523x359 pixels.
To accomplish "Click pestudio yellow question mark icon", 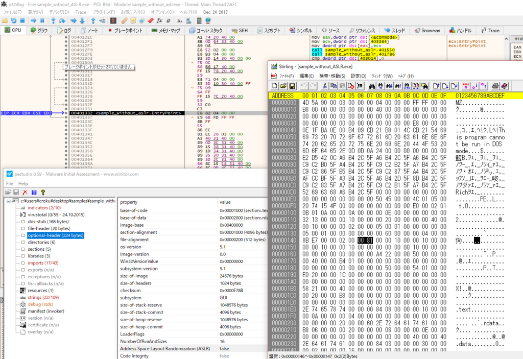I will (43, 193).
